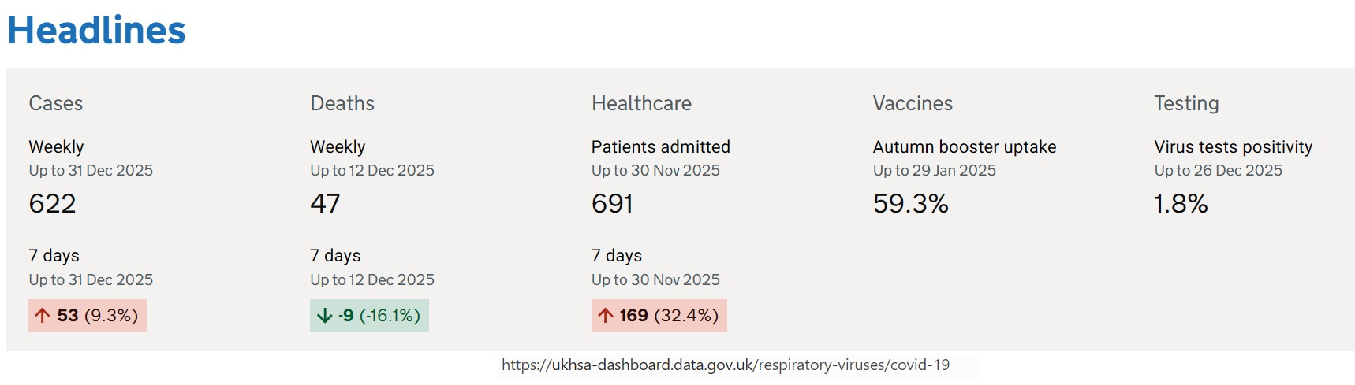Click the Patients admitted label
The width and height of the screenshot is (1355, 385).
tap(661, 146)
